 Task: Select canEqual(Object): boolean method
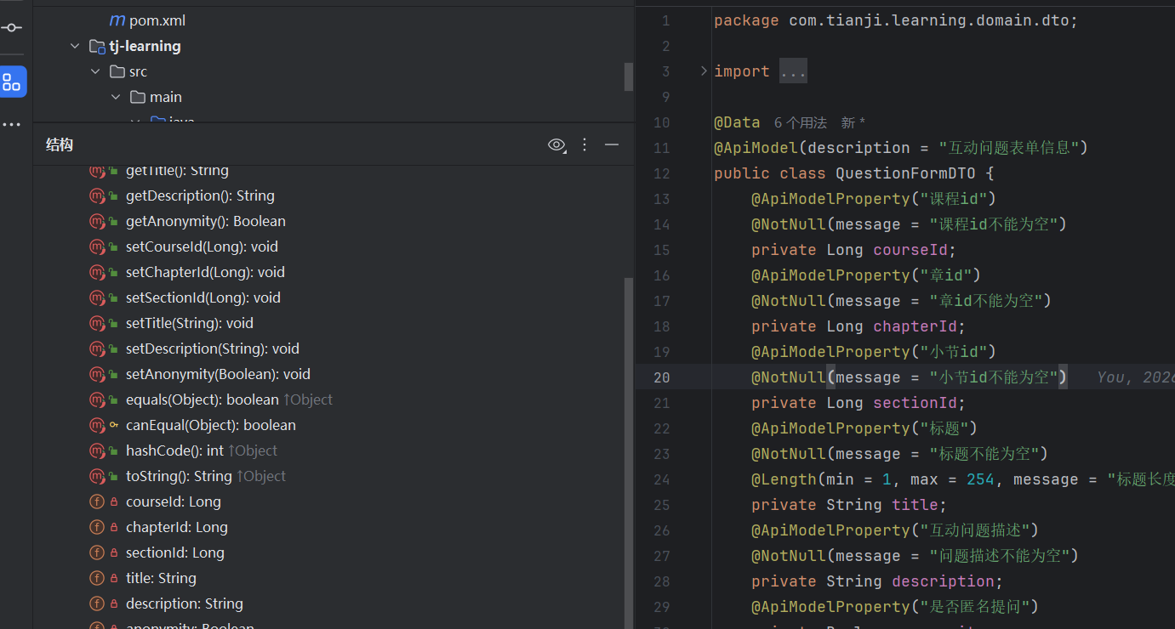point(211,425)
